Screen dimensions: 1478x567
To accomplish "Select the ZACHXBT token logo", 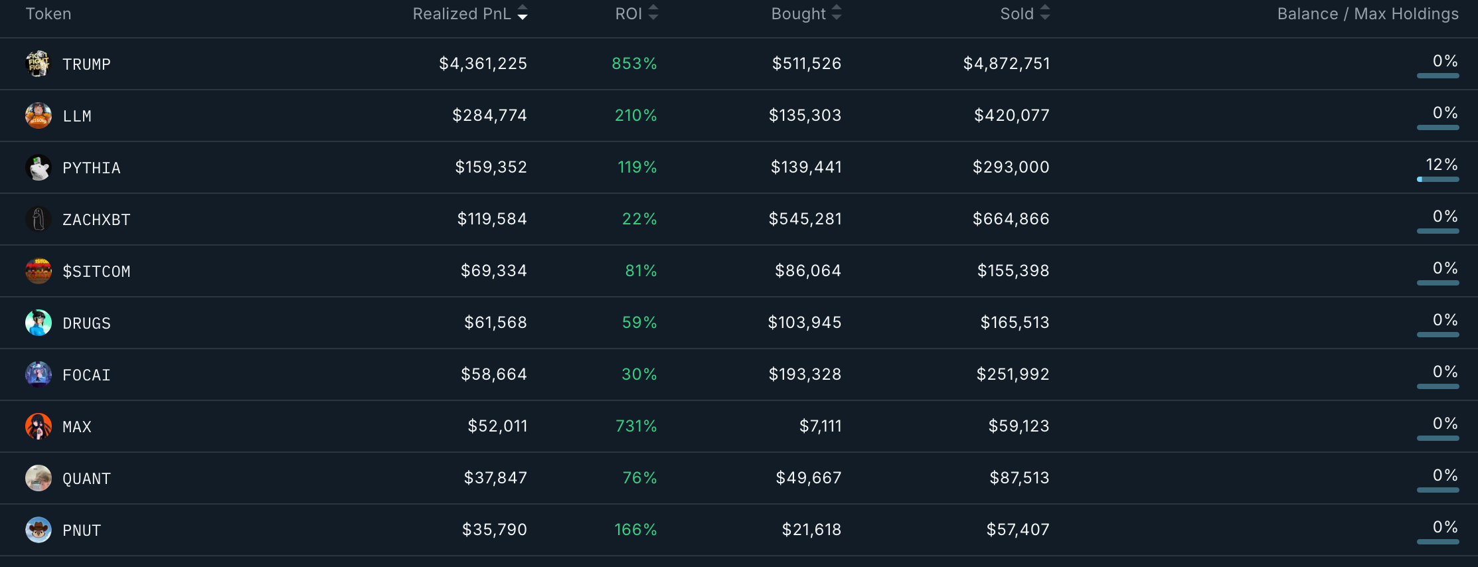I will (x=38, y=219).
